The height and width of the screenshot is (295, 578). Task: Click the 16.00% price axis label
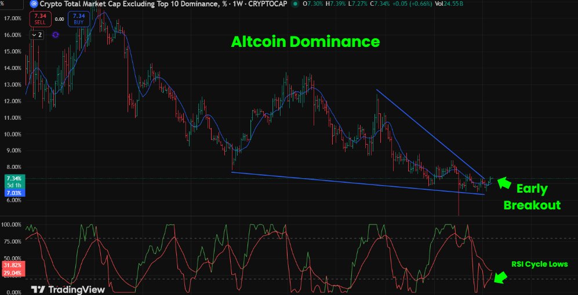click(12, 35)
